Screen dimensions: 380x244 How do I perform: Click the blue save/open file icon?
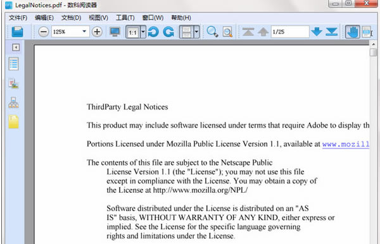tap(18, 32)
